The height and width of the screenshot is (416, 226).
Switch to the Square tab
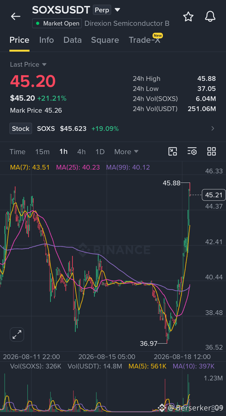(x=105, y=40)
